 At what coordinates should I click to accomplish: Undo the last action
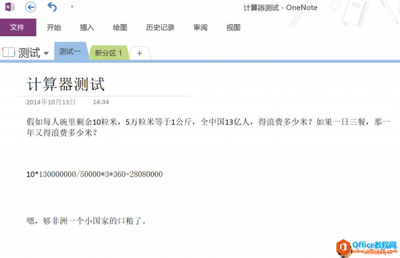click(52, 7)
